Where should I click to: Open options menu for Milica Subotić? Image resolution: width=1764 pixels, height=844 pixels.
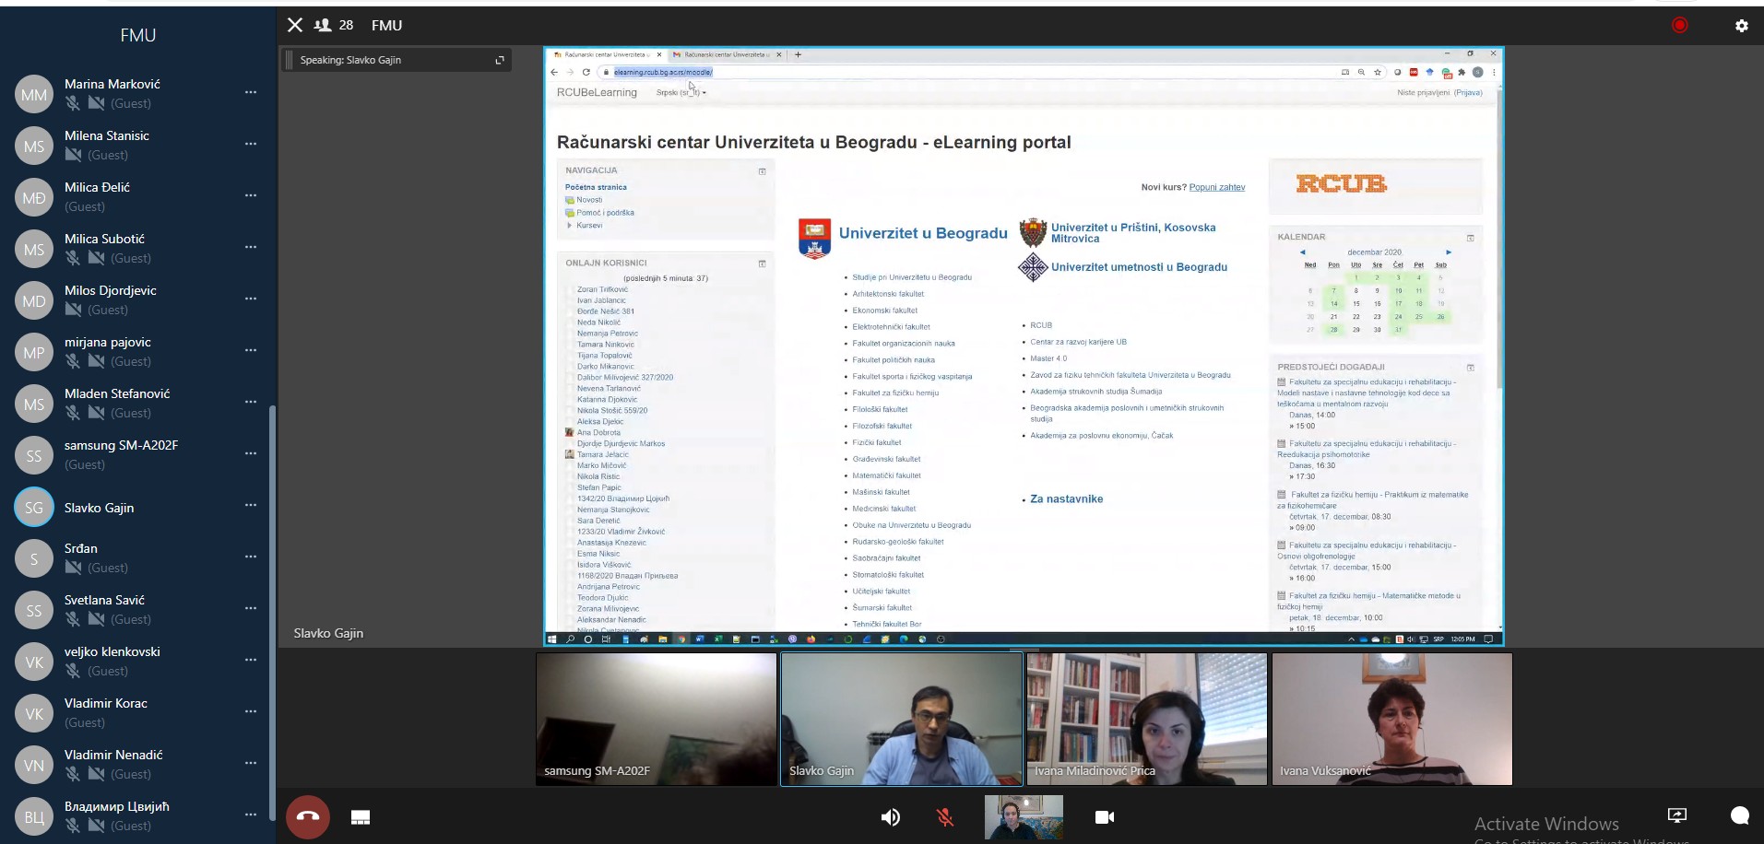pos(251,247)
